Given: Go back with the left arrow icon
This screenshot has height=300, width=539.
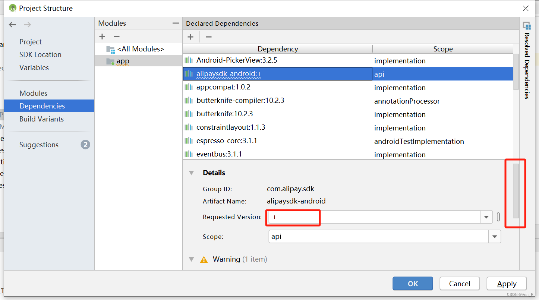Looking at the screenshot, I should pos(13,25).
